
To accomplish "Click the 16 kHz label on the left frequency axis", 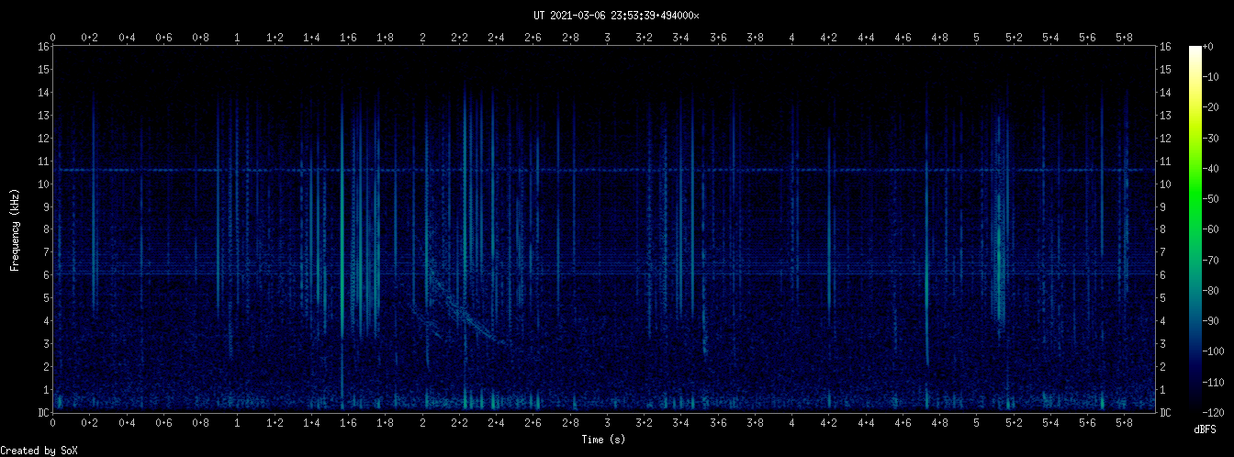I will click(43, 47).
